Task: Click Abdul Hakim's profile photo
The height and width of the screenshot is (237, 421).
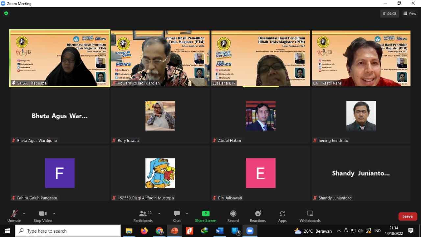Action: [x=261, y=116]
